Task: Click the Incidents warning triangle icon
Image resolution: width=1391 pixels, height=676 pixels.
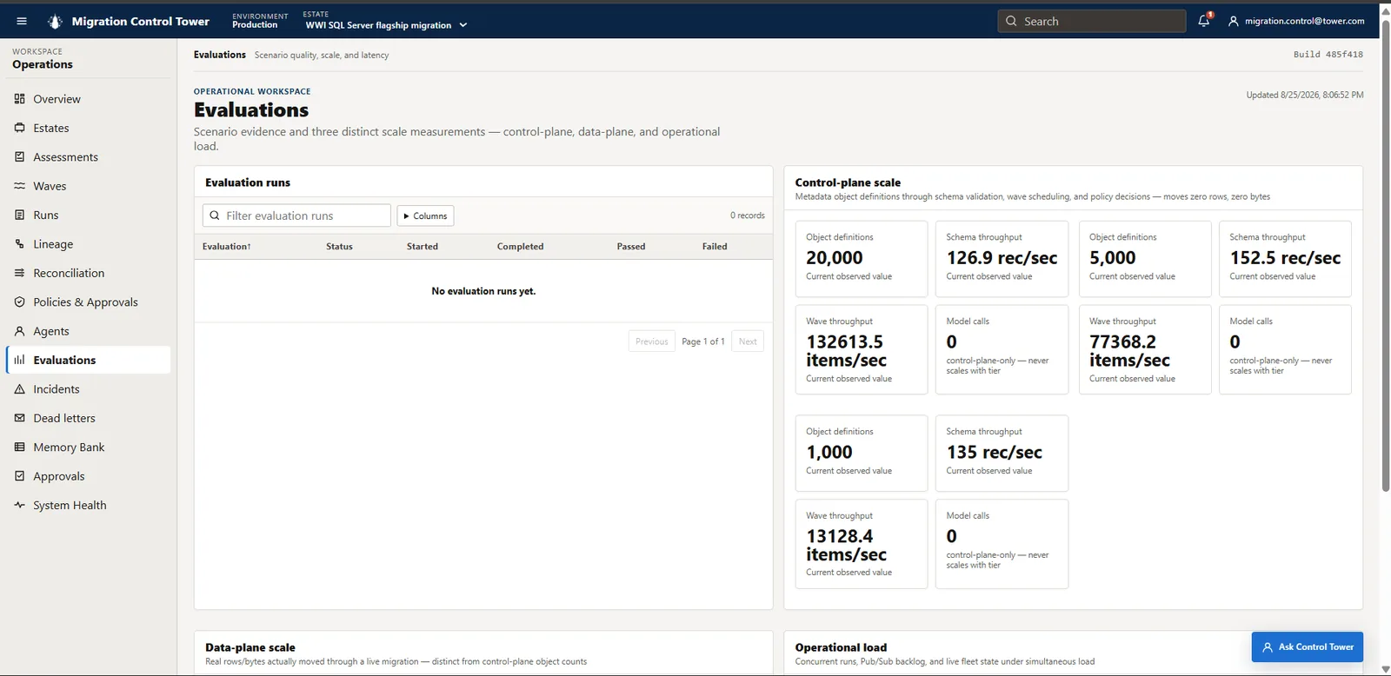Action: [x=19, y=389]
